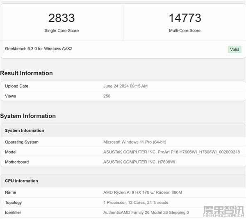Select Geekbench 6.3.0 for Windows AVX2 text
This screenshot has height=219, width=246.
[x=39, y=49]
